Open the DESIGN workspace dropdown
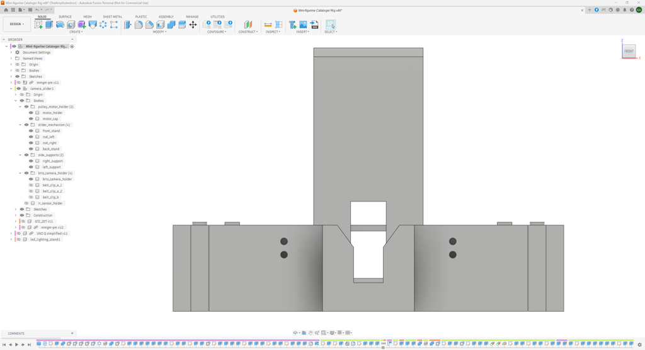The image size is (645, 350). click(x=17, y=25)
